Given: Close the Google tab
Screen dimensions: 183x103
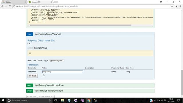Looking at the screenshot, I should 25,2.
